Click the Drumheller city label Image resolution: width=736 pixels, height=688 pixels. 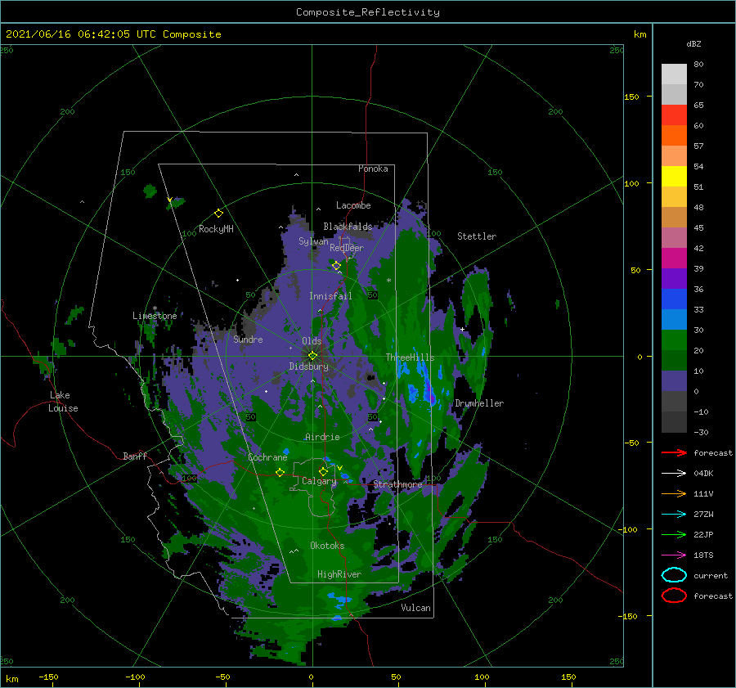coord(479,403)
